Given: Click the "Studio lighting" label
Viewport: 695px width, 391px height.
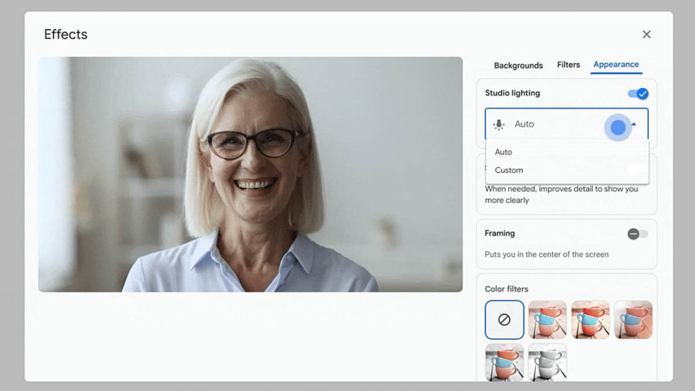Looking at the screenshot, I should click(x=513, y=93).
